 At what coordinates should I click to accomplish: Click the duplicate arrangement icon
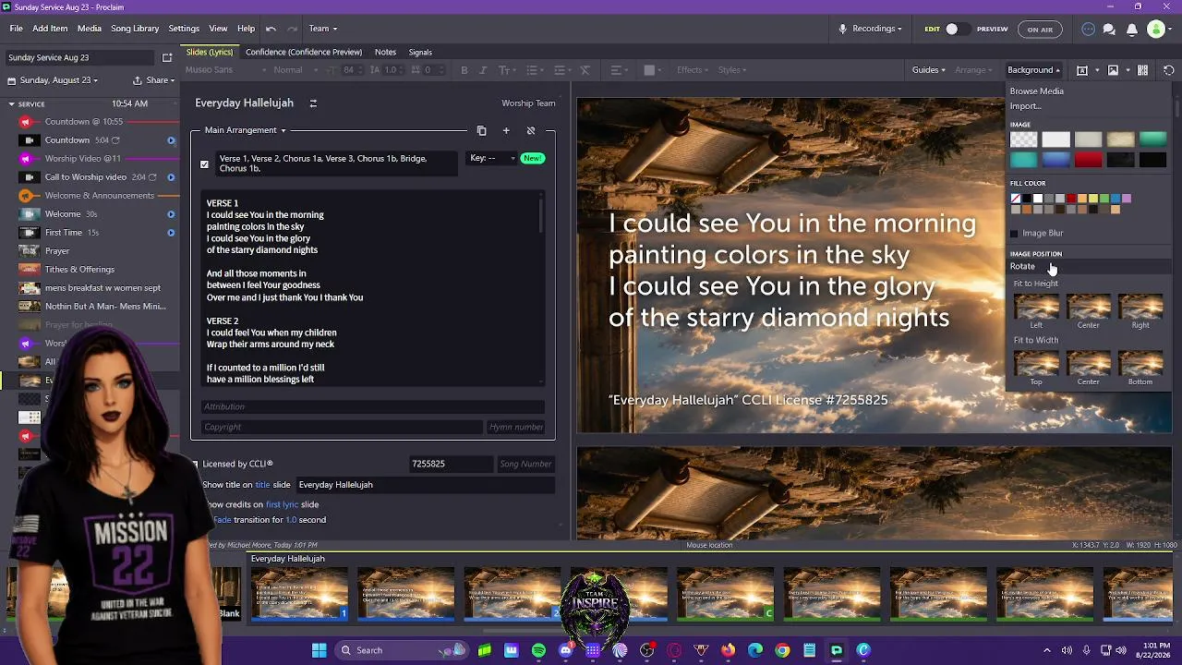481,131
